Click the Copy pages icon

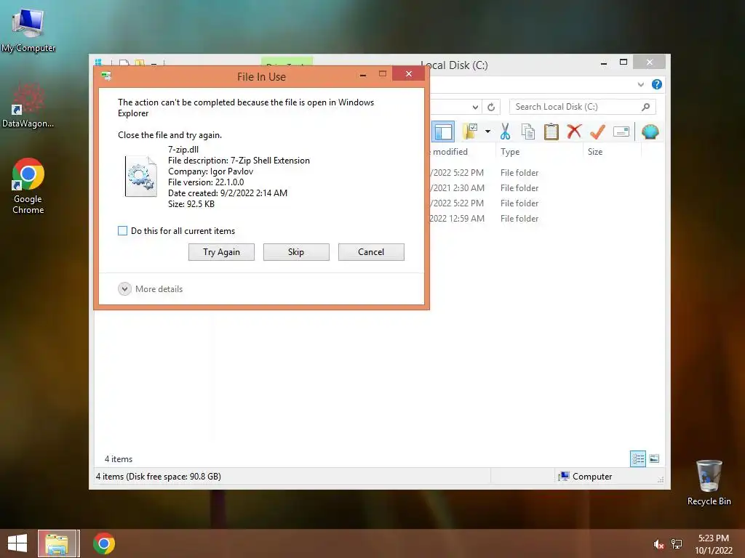click(x=528, y=132)
